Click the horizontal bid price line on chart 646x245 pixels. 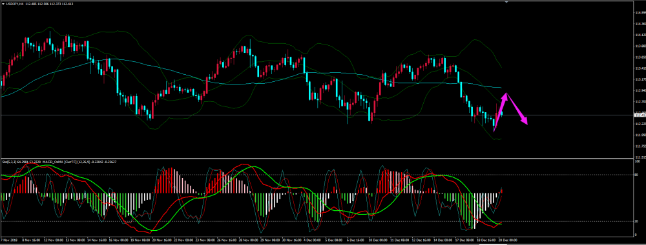point(317,115)
